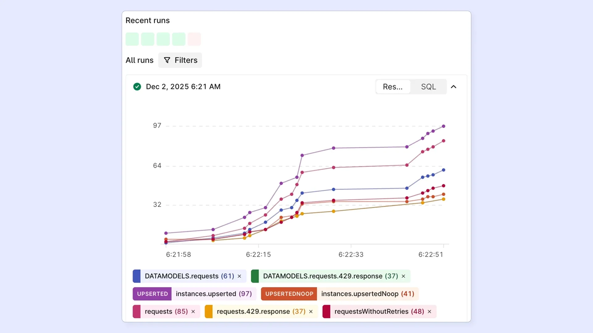Click the orange UPSERTEDNOOP badge
This screenshot has width=593, height=333.
click(x=289, y=294)
